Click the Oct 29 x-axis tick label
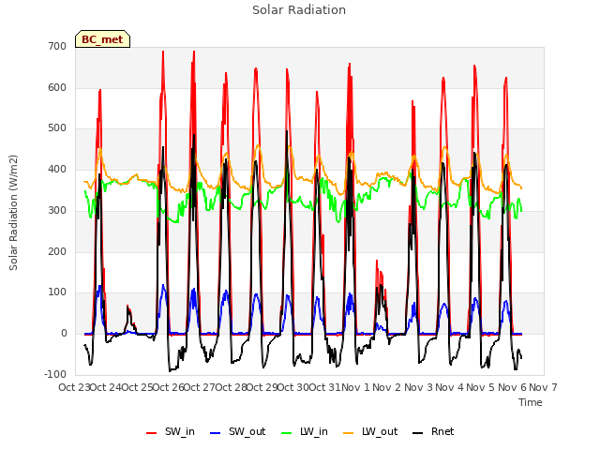Image resolution: width=600 pixels, height=450 pixels. 262,387
